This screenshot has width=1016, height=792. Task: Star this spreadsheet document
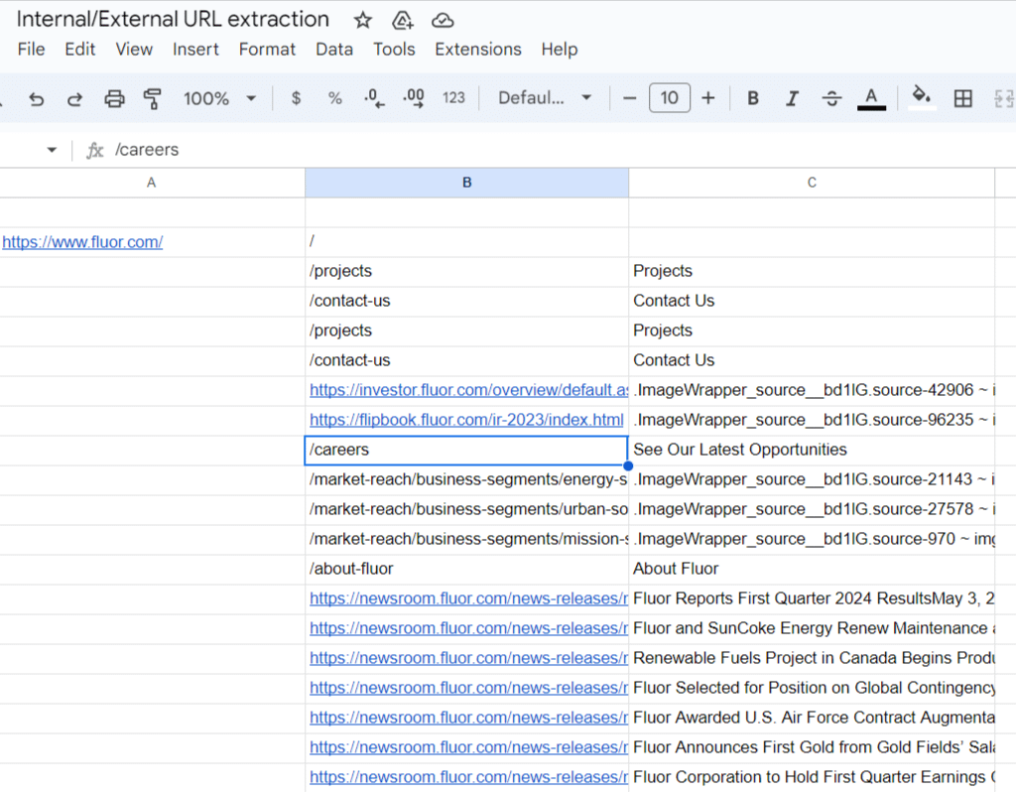tap(363, 20)
